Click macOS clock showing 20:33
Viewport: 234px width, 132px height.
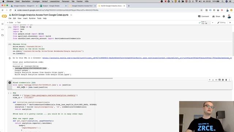(x=207, y=1)
